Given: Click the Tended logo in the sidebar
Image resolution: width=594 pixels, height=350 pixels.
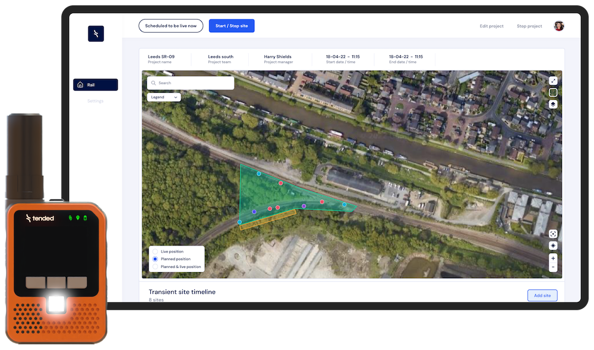Looking at the screenshot, I should coord(96,34).
